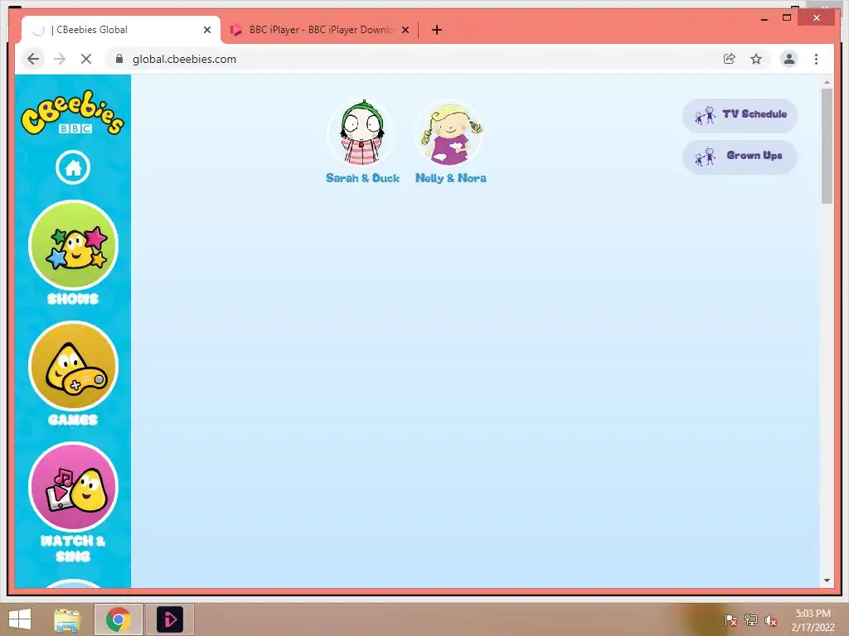849x636 pixels.
Task: Close the CBeebies Global tab
Action: click(x=206, y=30)
